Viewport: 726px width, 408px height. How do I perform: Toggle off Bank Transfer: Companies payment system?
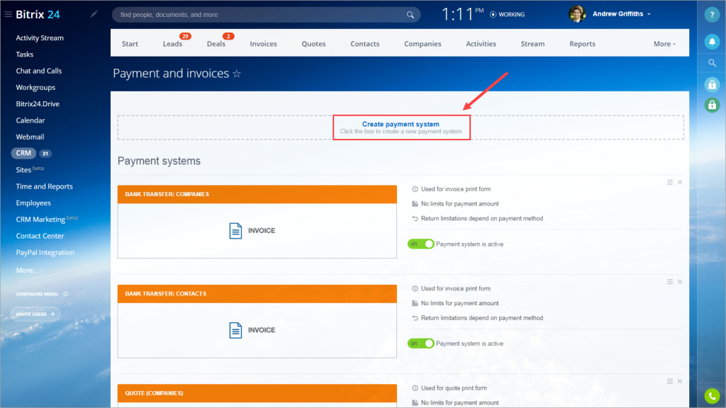tap(420, 244)
